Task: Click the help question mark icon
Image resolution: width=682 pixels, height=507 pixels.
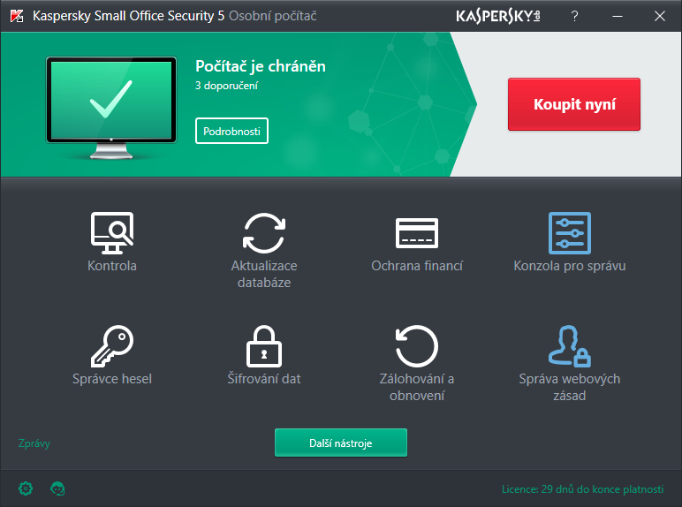Action: [x=574, y=16]
